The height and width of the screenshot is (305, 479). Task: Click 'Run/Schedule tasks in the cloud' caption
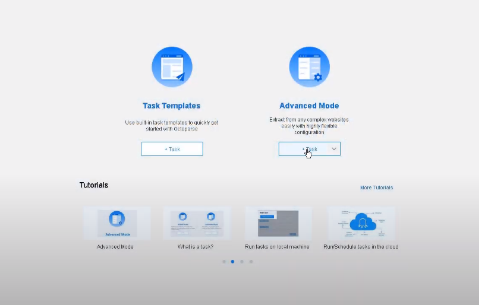(361, 247)
